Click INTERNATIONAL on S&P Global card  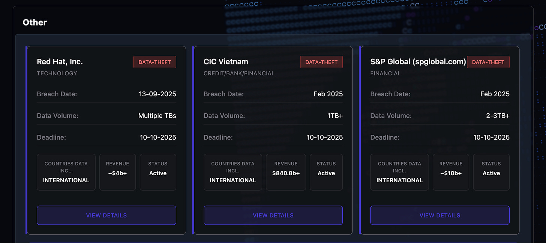coord(399,180)
